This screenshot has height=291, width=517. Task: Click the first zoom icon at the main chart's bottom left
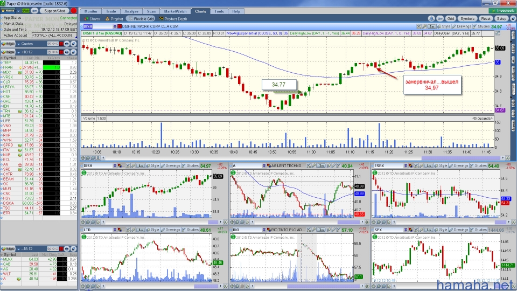[83, 158]
